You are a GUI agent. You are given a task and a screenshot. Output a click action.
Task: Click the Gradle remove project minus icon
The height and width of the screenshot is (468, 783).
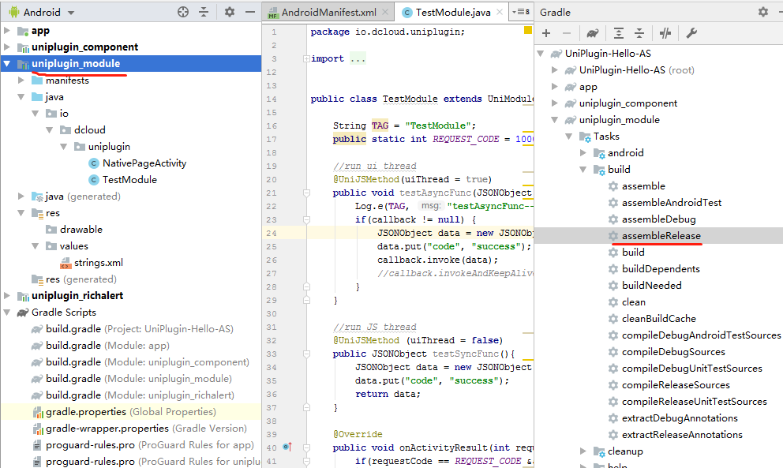[566, 33]
